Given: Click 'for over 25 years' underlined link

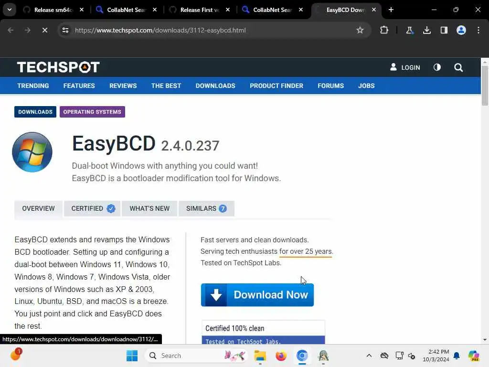Looking at the screenshot, I should click(306, 251).
